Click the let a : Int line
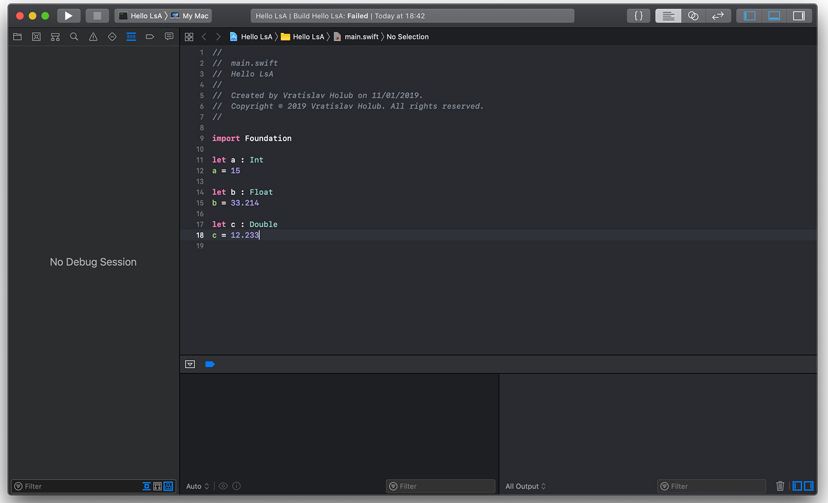 (x=238, y=160)
